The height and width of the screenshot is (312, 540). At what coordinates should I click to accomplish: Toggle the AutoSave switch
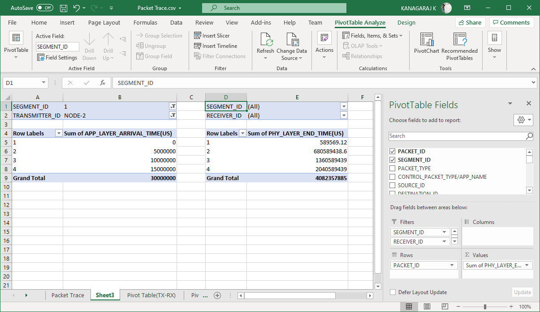(45, 8)
